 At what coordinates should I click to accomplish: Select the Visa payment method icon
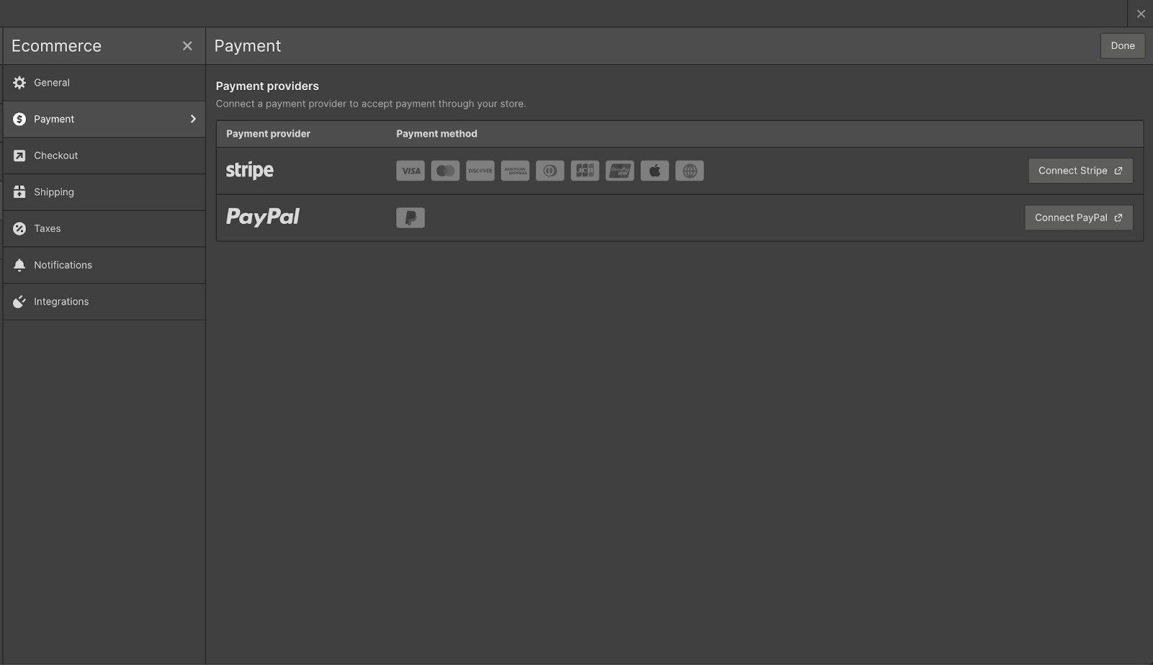[x=410, y=170]
